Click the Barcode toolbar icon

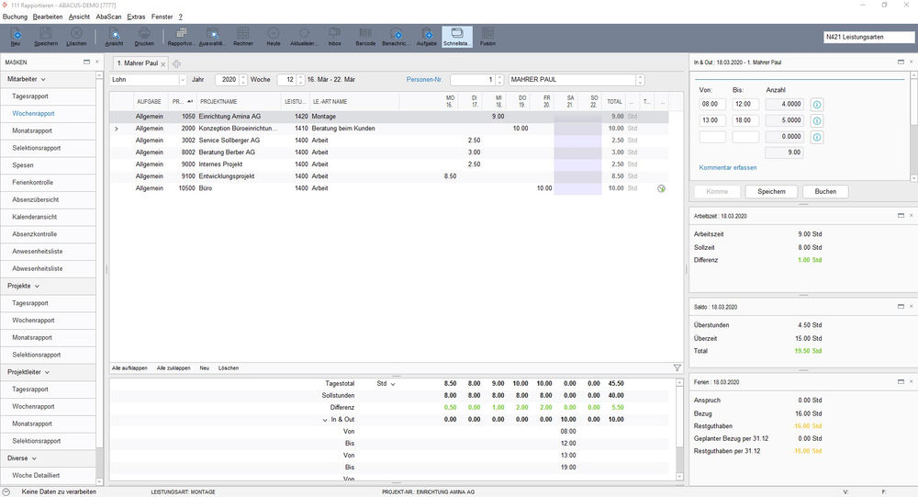(365, 37)
